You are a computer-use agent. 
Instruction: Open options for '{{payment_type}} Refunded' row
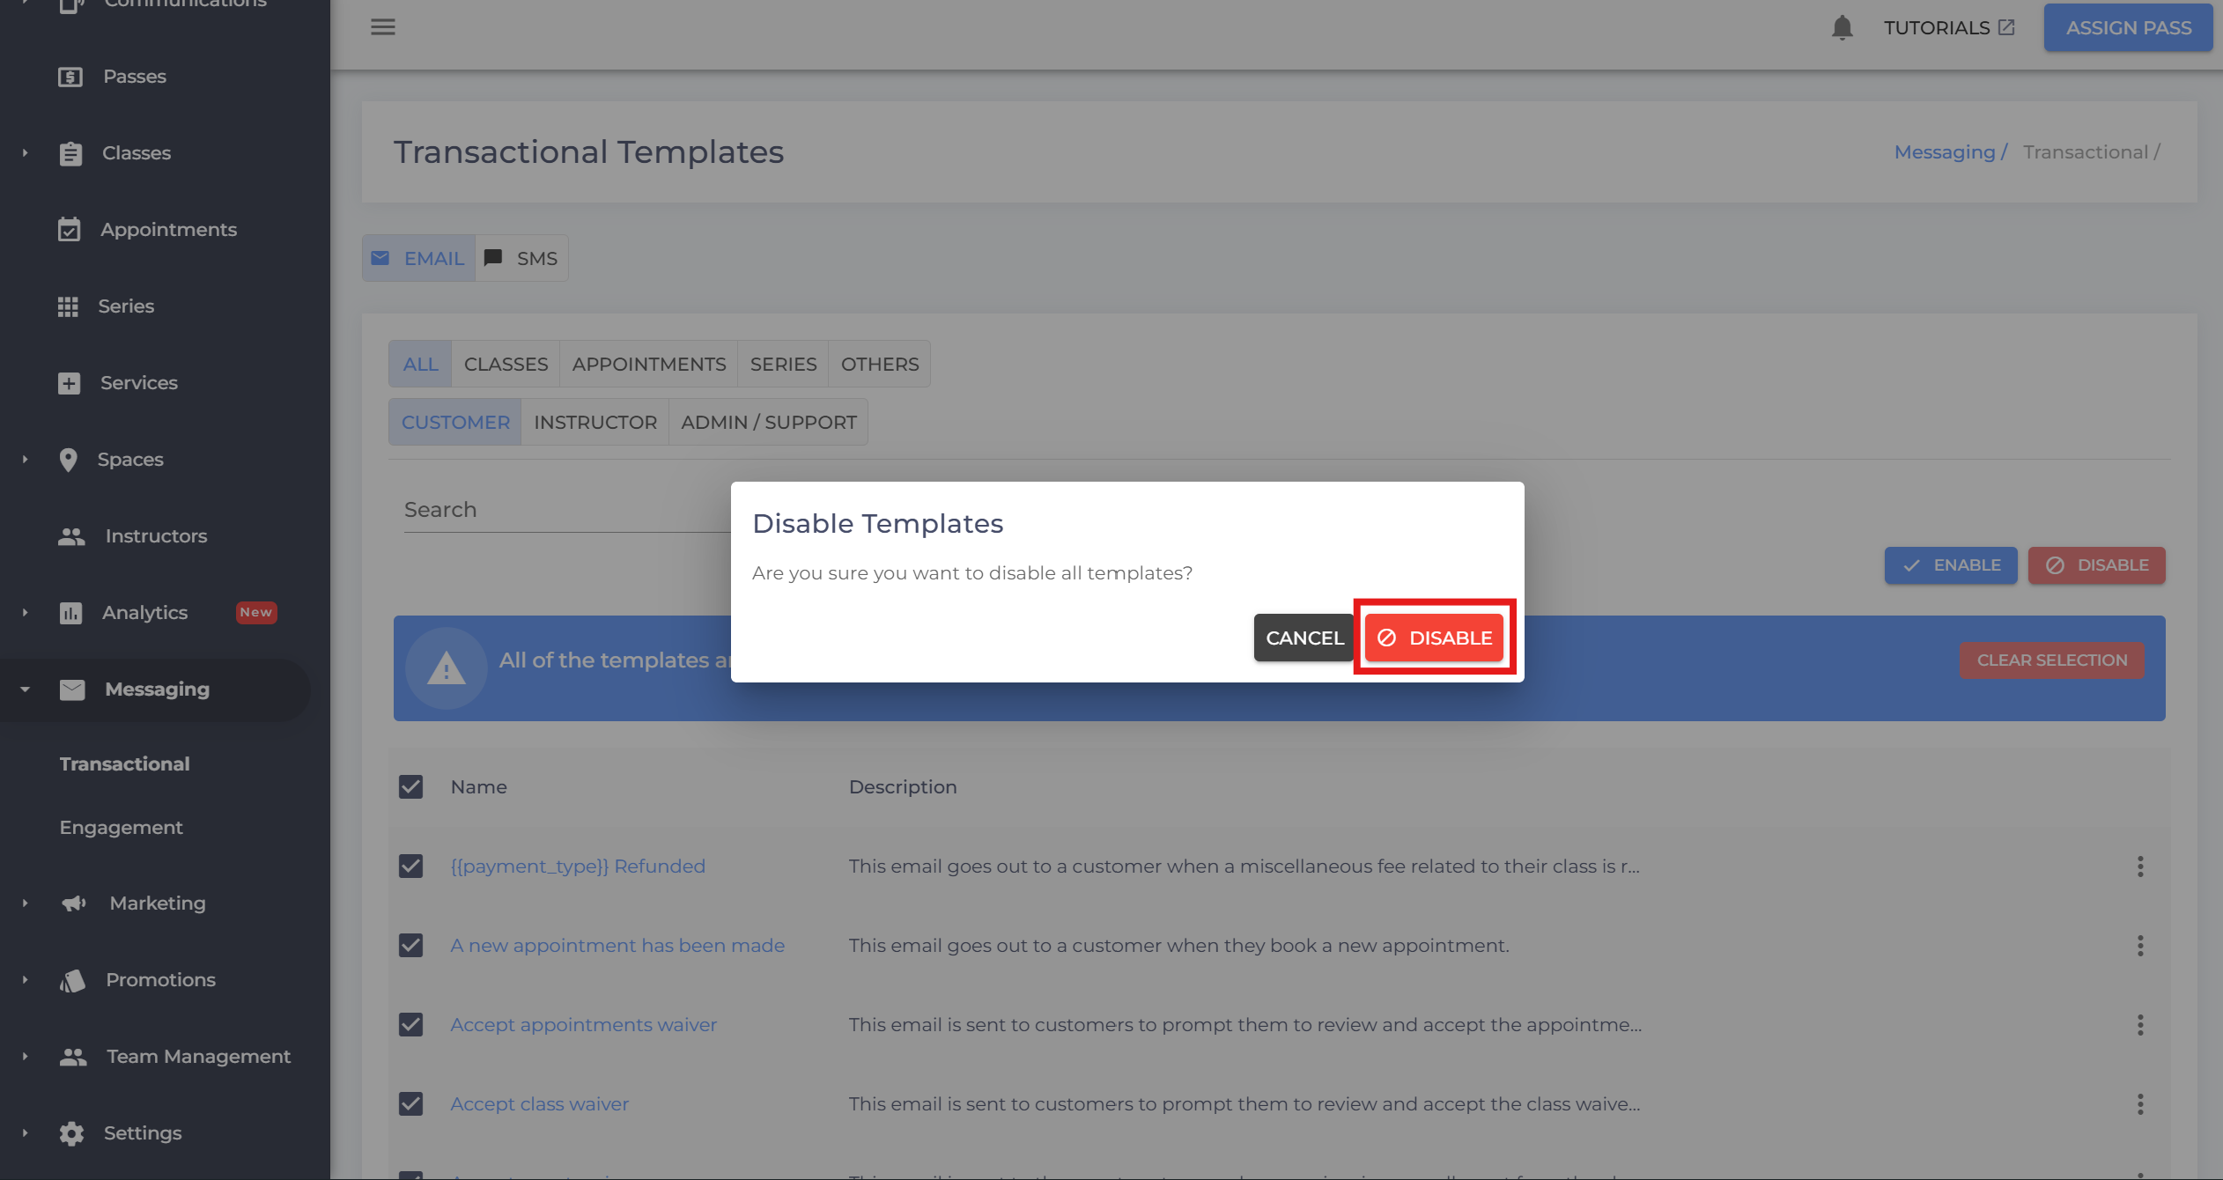point(2139,867)
